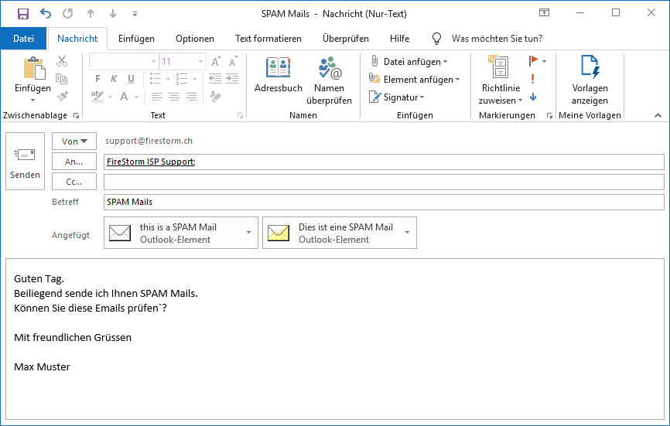Toggle the bold F formatting button
The height and width of the screenshot is (426, 670).
pyautogui.click(x=97, y=79)
